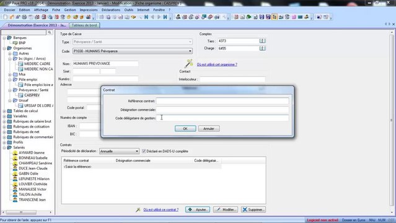
Task: Collapse the Banques tree node
Action: (x=4, y=38)
